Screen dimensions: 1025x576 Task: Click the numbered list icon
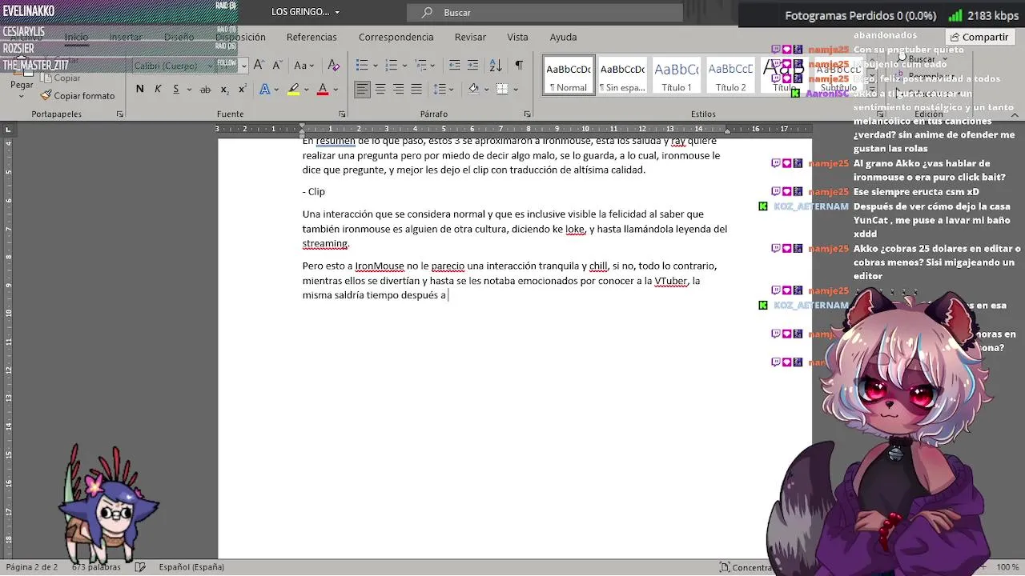[392, 66]
